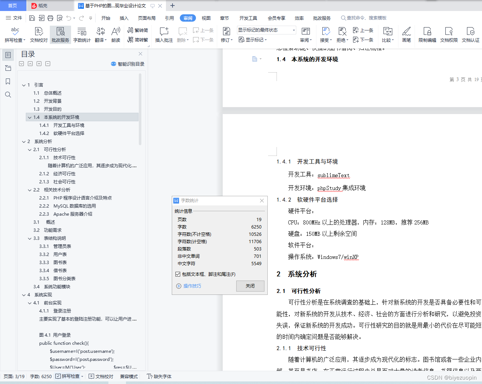Collapse the 2 系统分析 outline section

(24, 142)
